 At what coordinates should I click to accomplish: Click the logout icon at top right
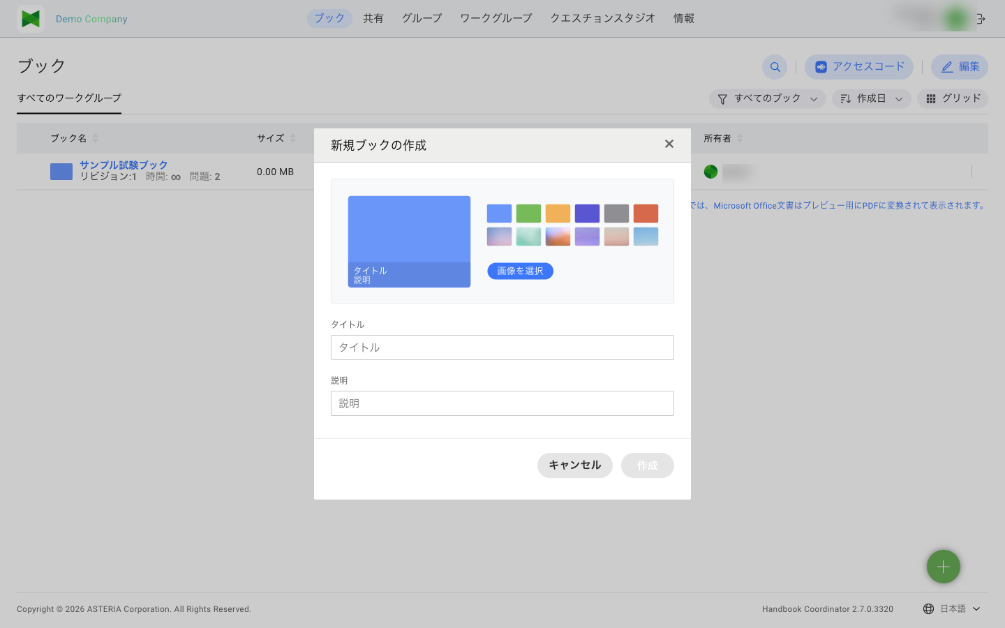coord(981,19)
